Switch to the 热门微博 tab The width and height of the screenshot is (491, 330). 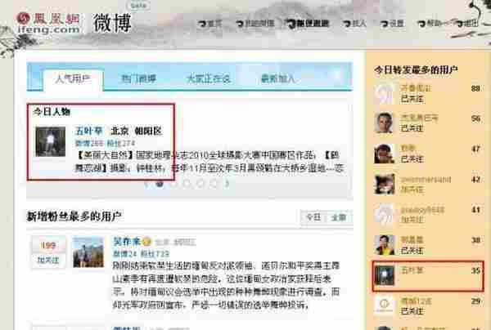click(139, 78)
